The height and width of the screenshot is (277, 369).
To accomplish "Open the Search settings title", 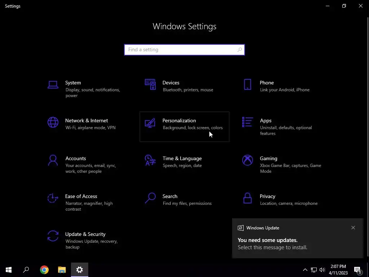I will (170, 197).
